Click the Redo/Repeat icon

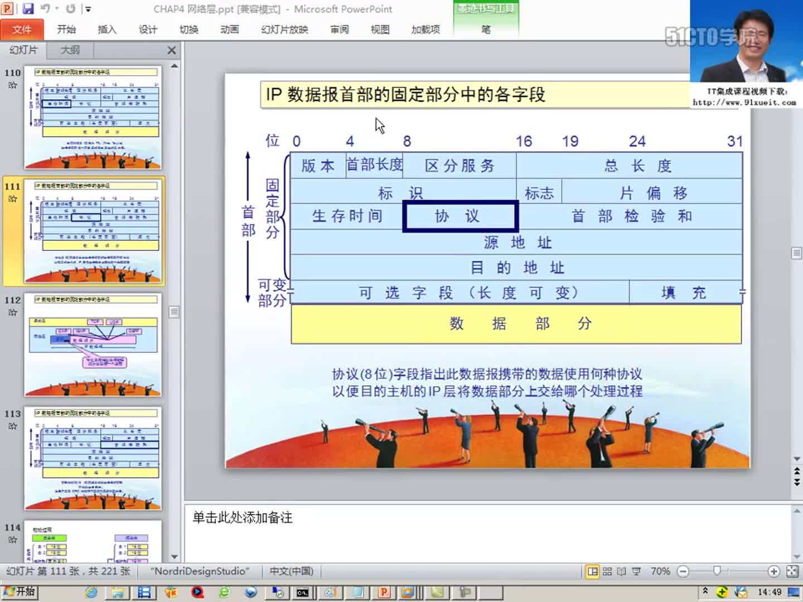click(70, 9)
